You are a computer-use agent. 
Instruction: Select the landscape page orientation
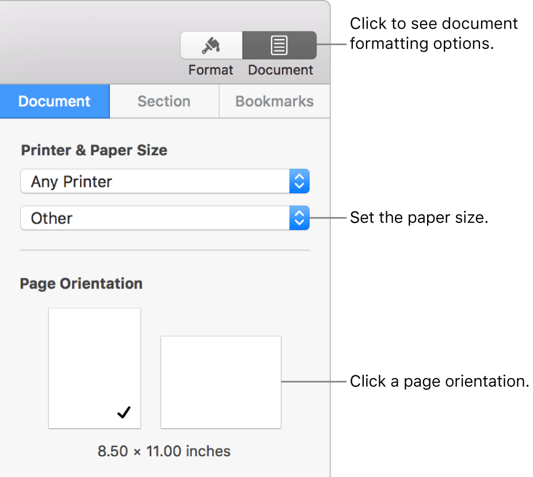tap(221, 382)
